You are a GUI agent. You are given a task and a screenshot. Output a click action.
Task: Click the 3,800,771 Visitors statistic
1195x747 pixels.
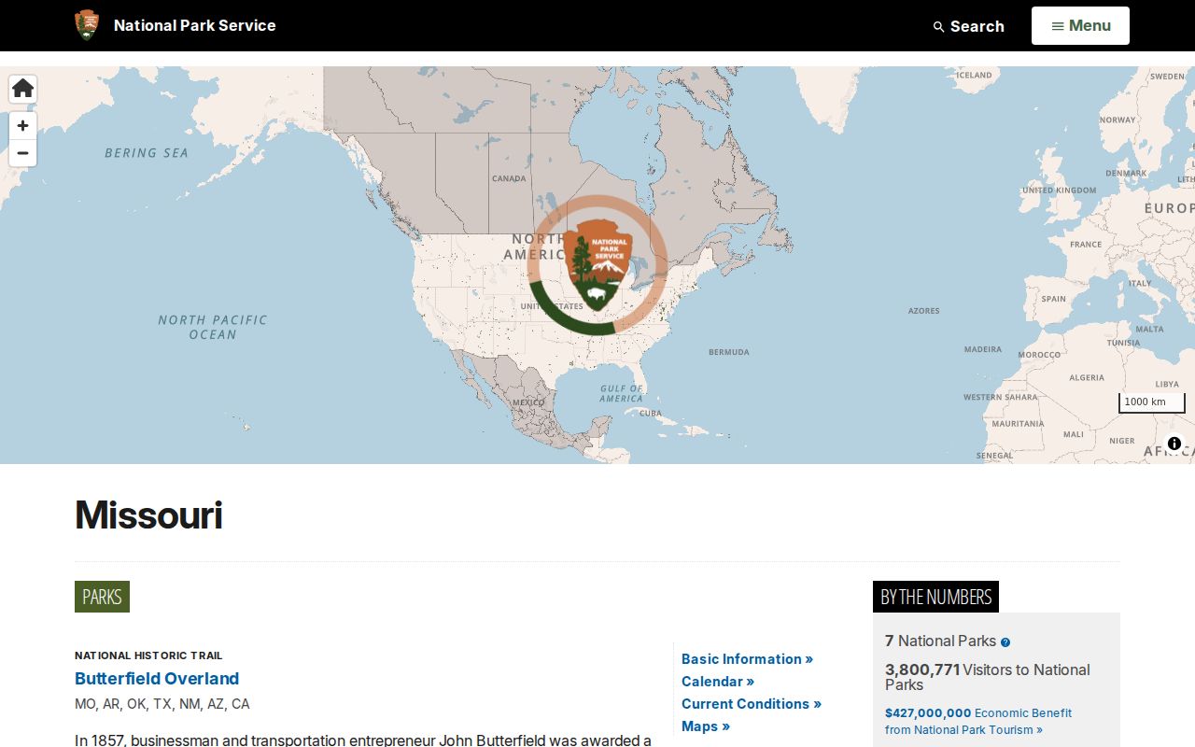coord(988,677)
